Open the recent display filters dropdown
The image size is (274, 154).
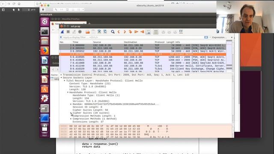point(210,37)
